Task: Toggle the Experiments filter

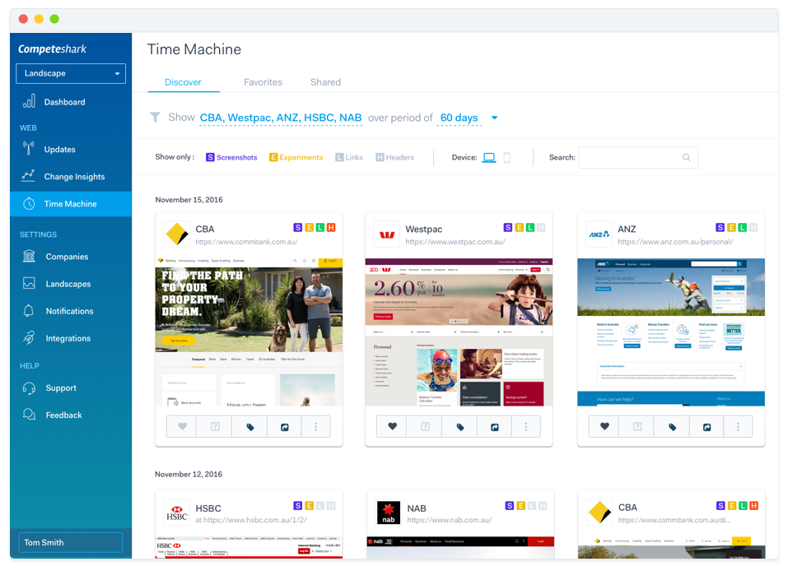Action: click(296, 157)
